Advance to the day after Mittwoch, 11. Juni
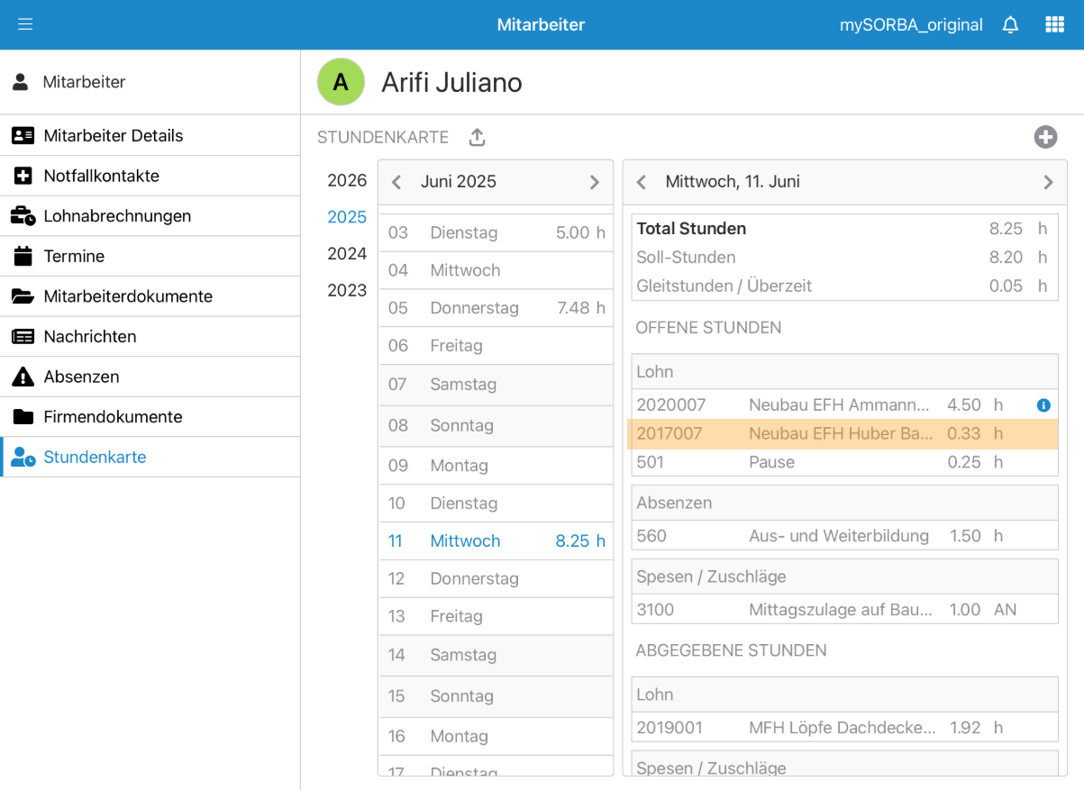The height and width of the screenshot is (790, 1084). (1048, 182)
